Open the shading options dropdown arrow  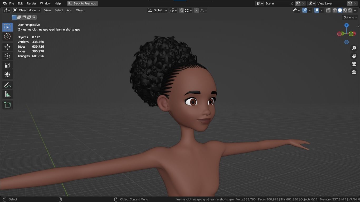pos(354,10)
